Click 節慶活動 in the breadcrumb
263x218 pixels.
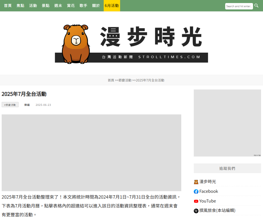[125, 80]
